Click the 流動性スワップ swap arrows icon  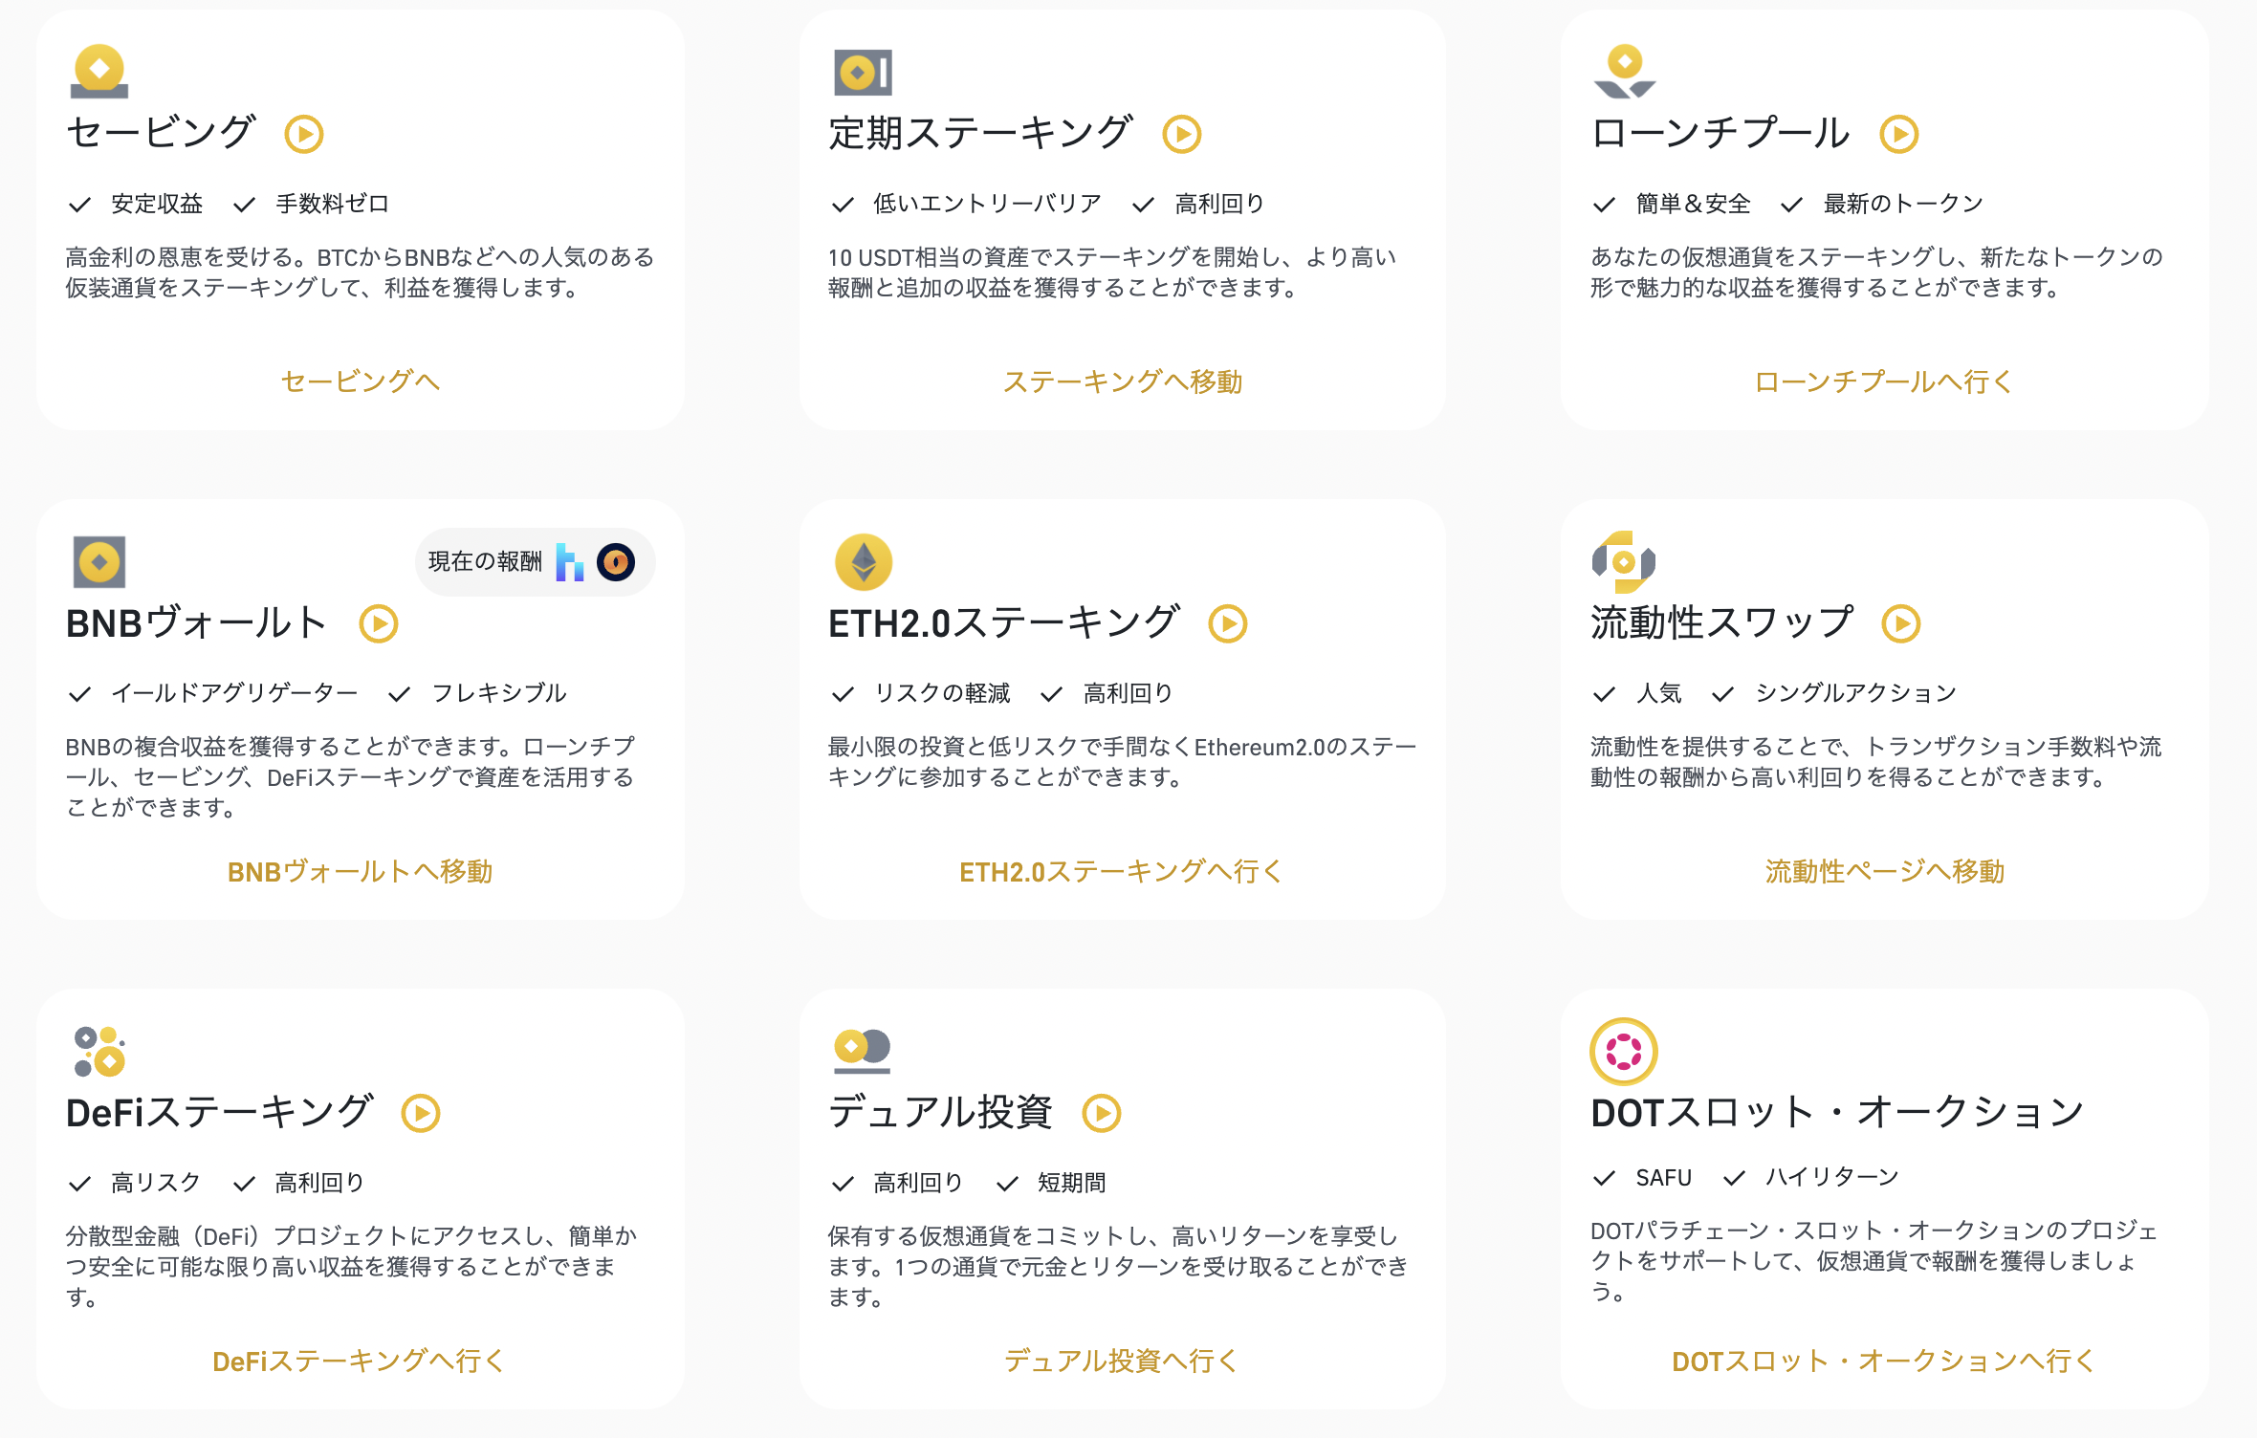coord(1623,562)
